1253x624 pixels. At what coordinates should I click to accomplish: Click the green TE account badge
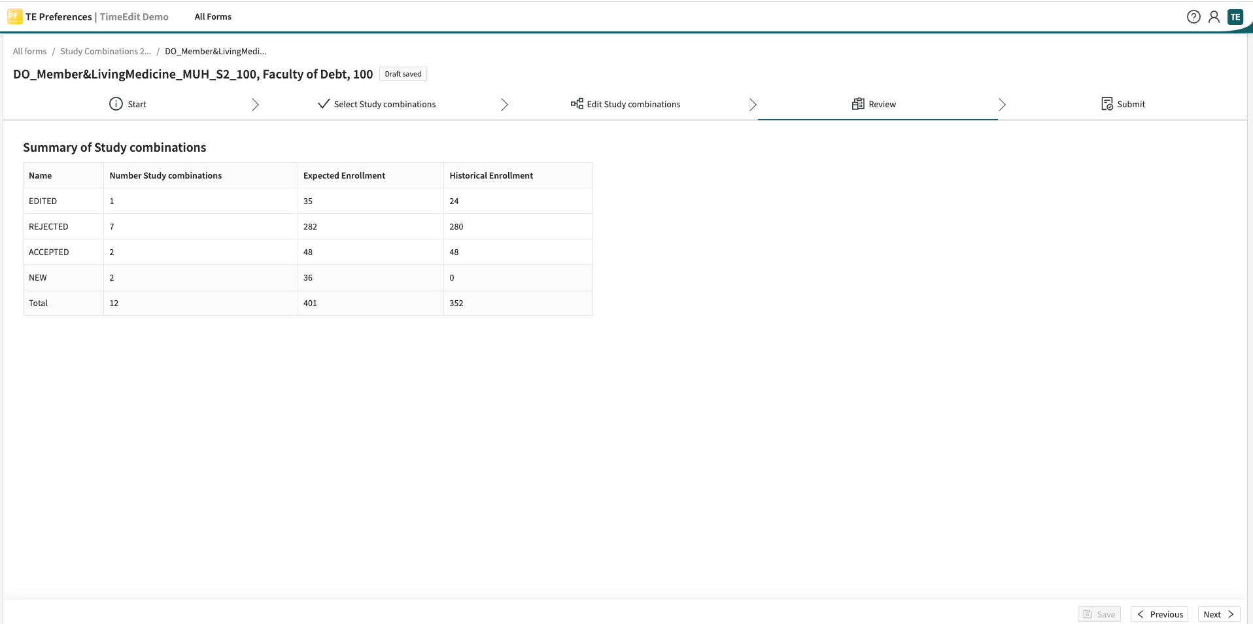coord(1235,17)
